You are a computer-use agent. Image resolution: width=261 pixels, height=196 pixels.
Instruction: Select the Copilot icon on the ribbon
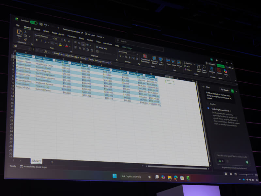pos(225,72)
